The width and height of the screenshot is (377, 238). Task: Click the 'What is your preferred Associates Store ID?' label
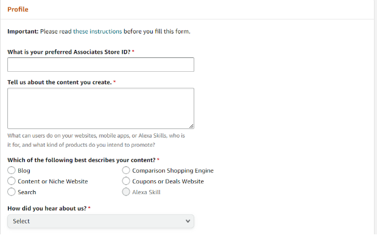tap(69, 52)
